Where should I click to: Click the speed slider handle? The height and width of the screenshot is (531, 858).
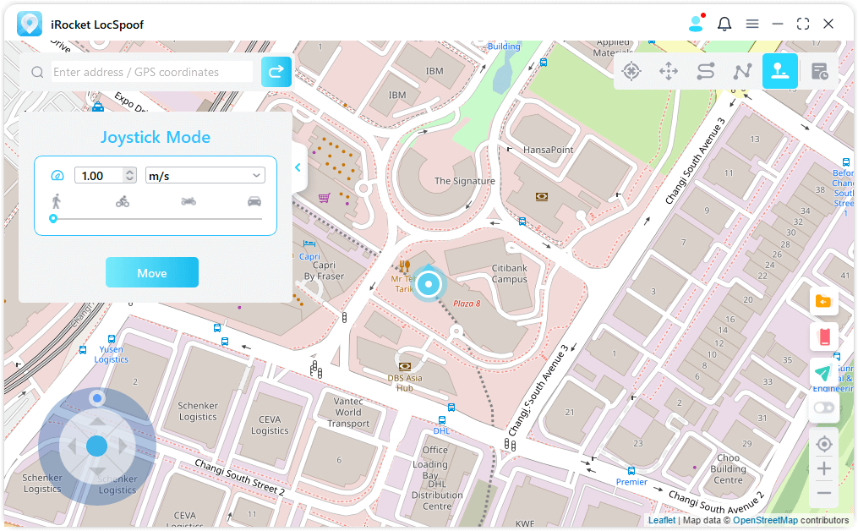click(x=53, y=219)
